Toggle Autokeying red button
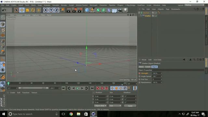The image size is (208, 117). (x=102, y=88)
